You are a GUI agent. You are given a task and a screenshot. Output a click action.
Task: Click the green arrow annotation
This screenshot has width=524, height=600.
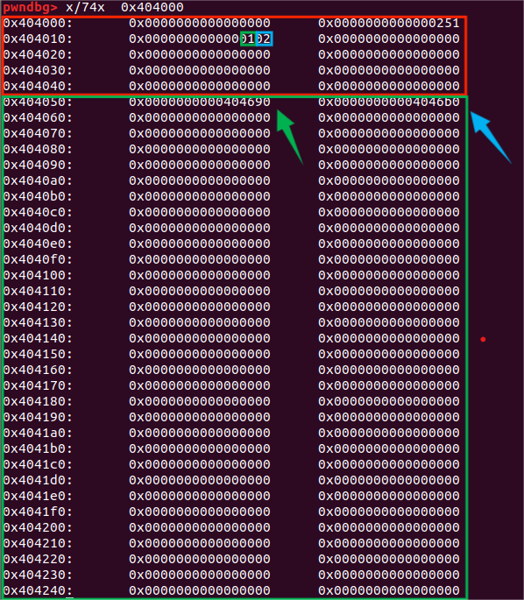290,137
